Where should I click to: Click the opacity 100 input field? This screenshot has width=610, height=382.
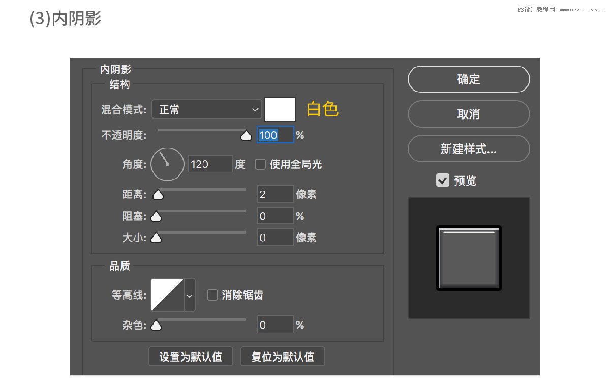click(x=275, y=135)
